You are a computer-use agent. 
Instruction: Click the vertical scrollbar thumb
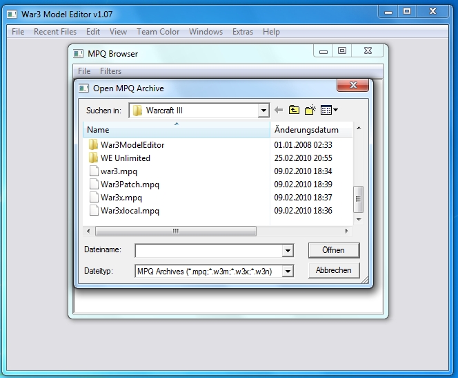click(359, 199)
